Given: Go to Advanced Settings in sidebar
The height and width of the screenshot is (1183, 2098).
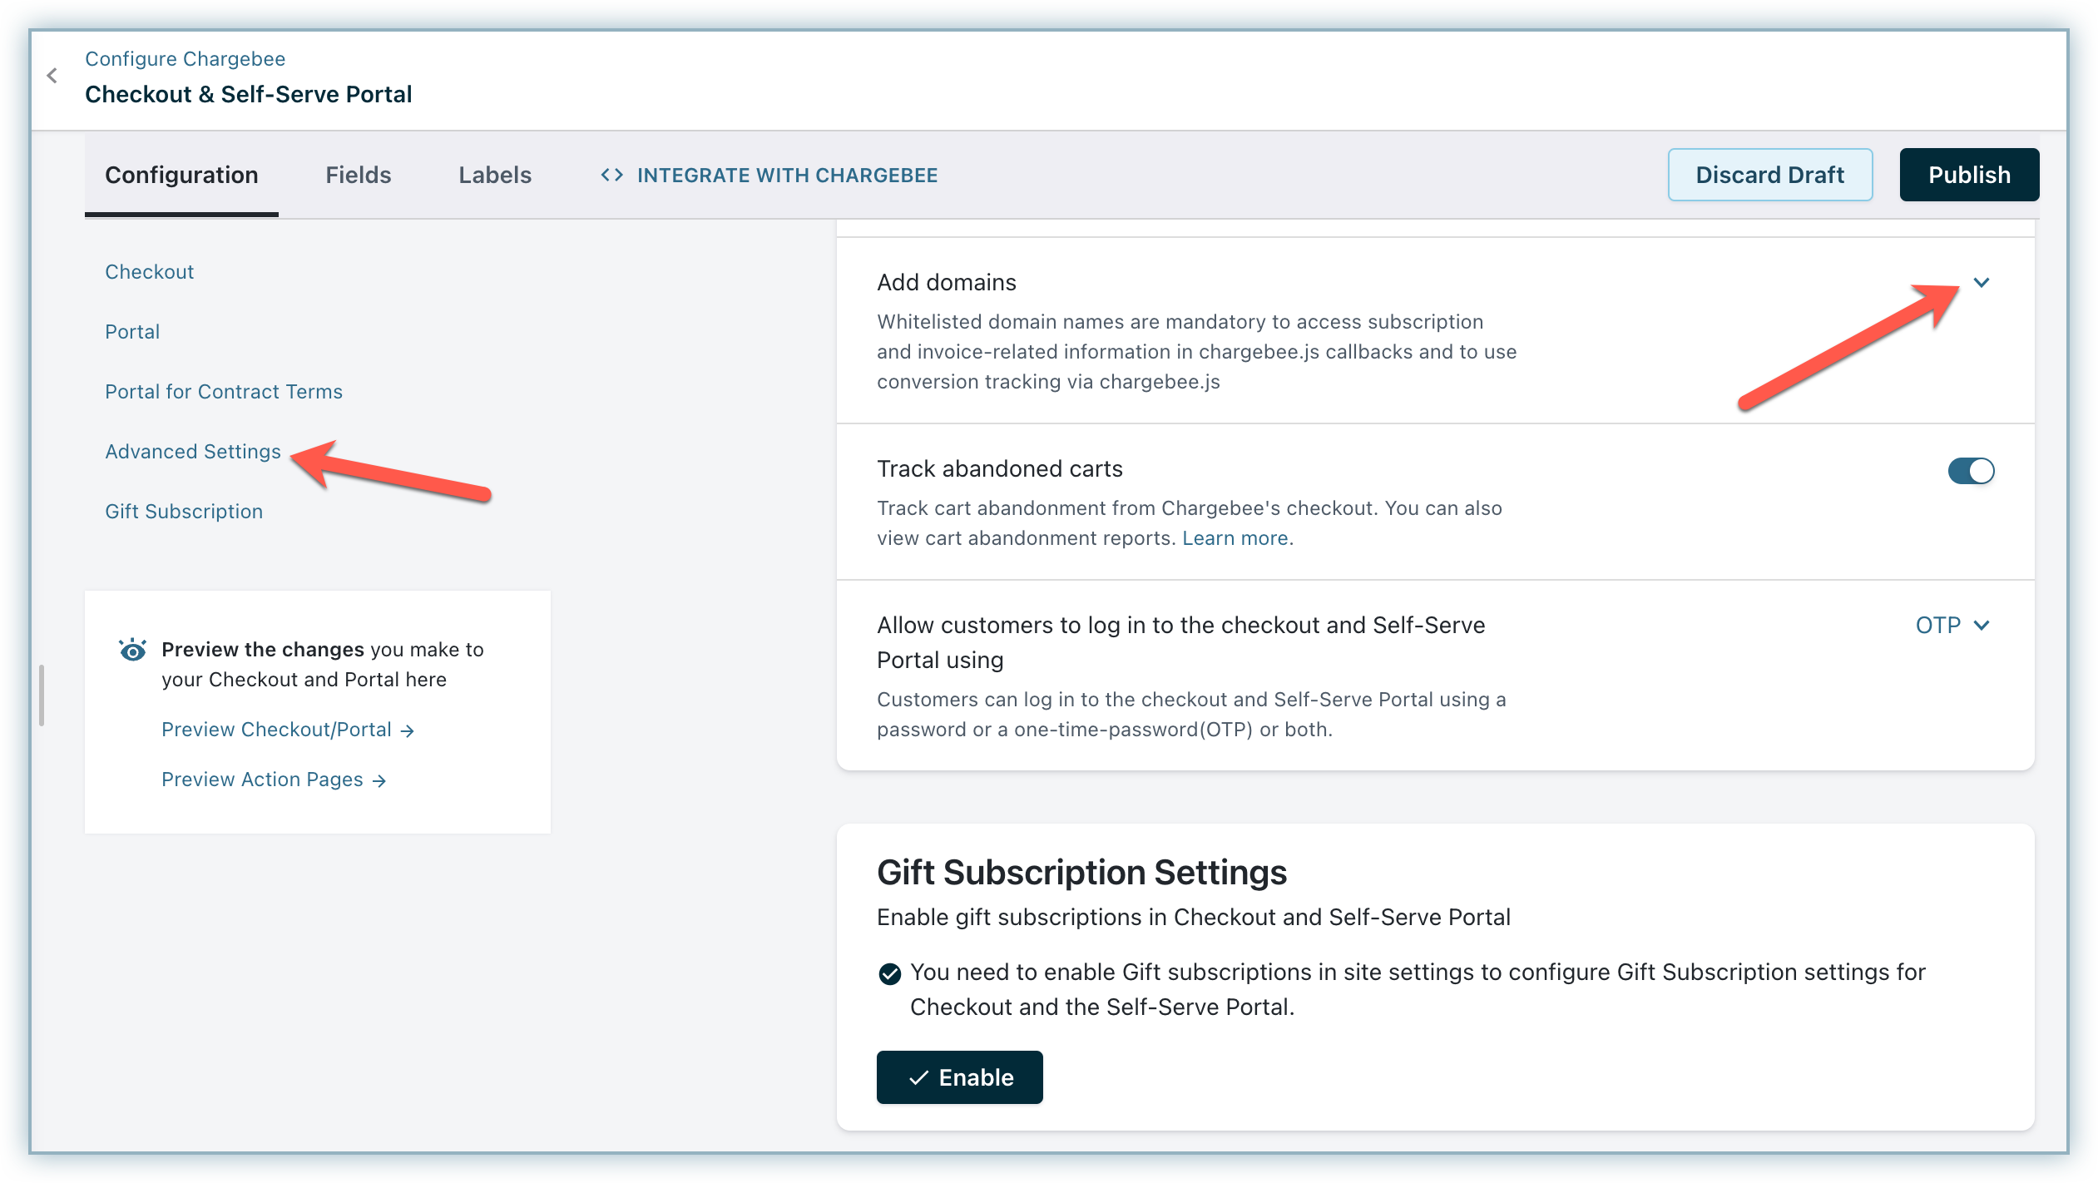Looking at the screenshot, I should tap(193, 452).
